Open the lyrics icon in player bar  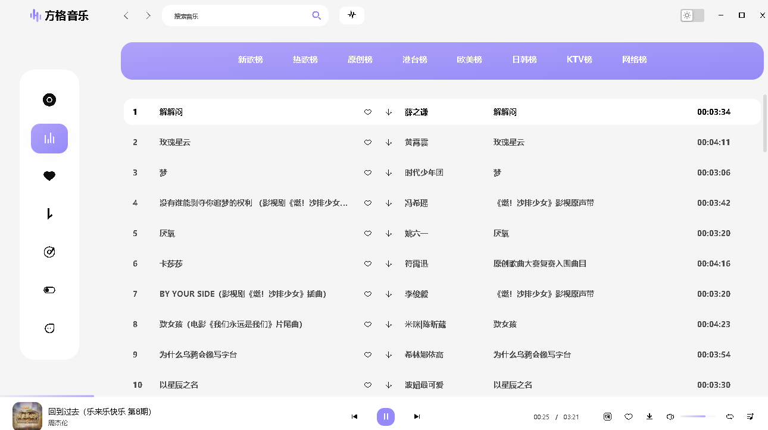click(607, 416)
